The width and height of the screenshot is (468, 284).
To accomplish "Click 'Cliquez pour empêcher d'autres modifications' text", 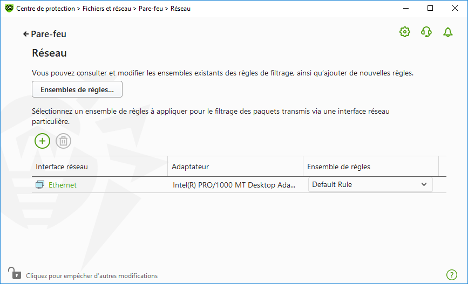I will (92, 276).
